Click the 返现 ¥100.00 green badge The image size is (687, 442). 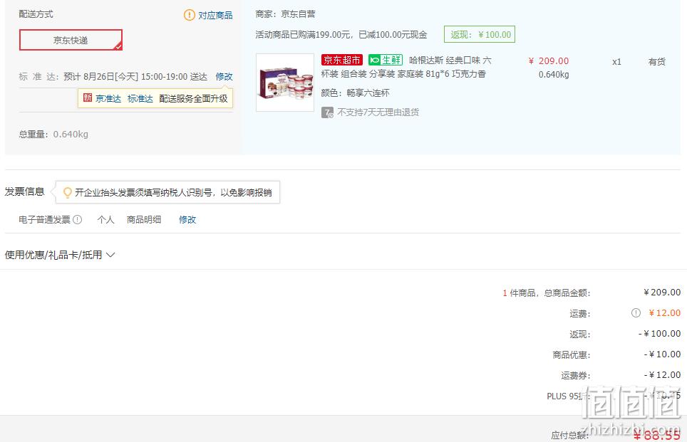click(480, 35)
